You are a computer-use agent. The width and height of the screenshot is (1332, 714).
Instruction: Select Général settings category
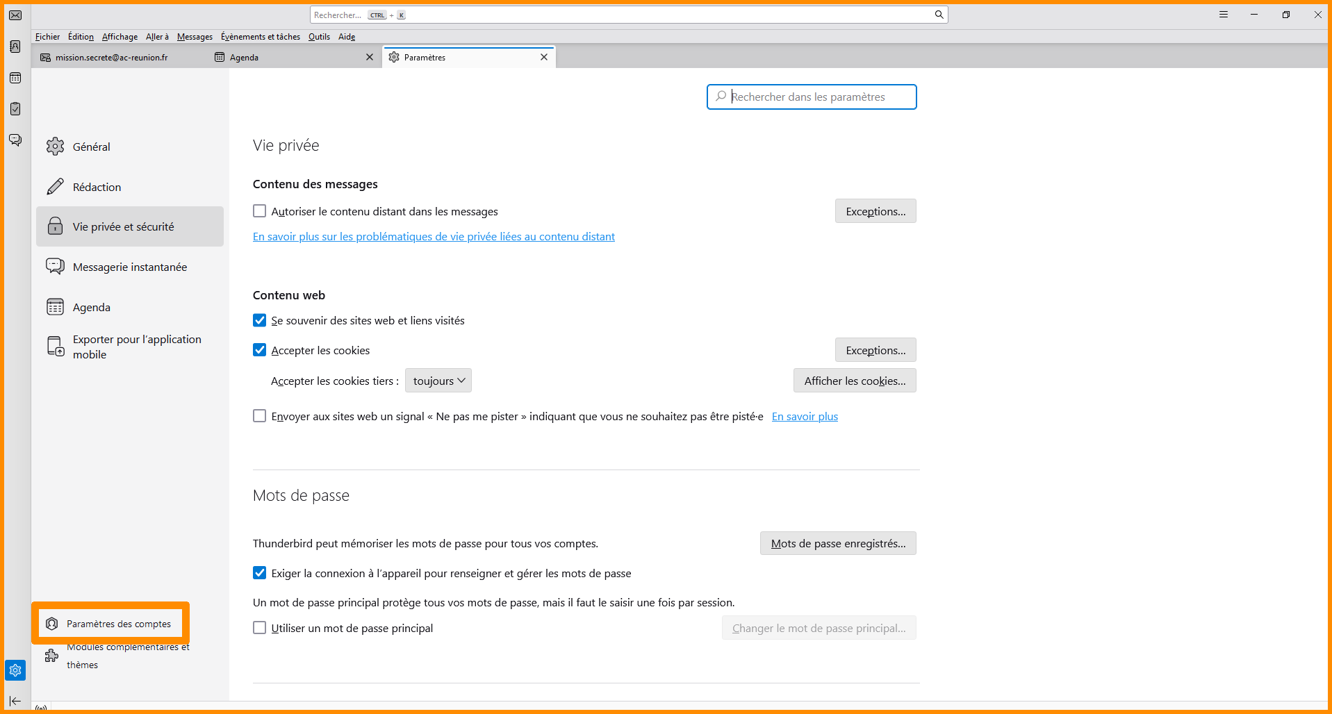[92, 147]
